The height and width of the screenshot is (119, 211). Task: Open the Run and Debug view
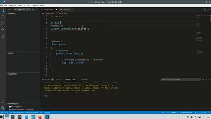tap(2, 29)
